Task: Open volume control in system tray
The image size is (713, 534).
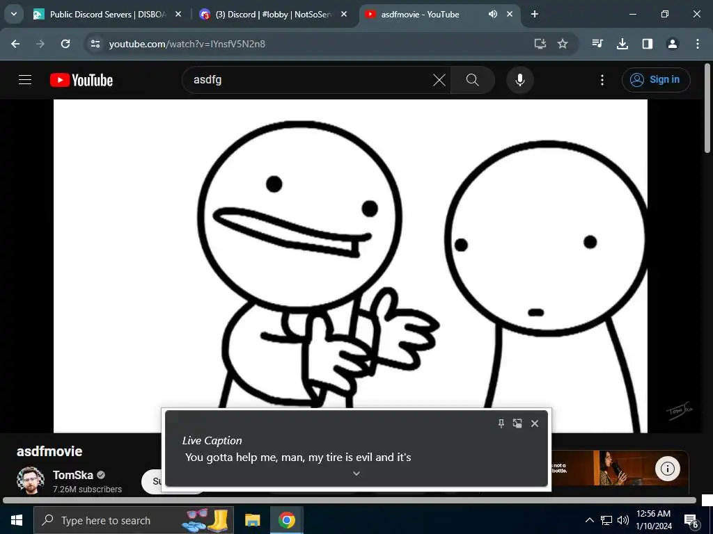Action: coord(623,520)
